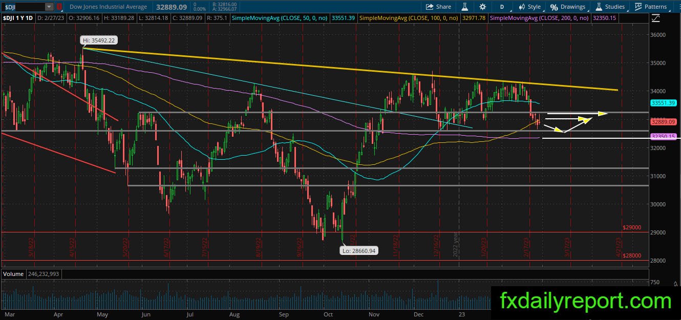Click the purple 32350.15 price axis tag
The height and width of the screenshot is (320, 681).
point(664,137)
